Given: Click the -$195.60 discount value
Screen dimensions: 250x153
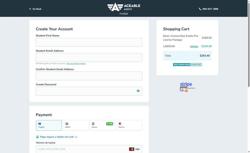Looking at the screenshot, I should (x=206, y=46).
